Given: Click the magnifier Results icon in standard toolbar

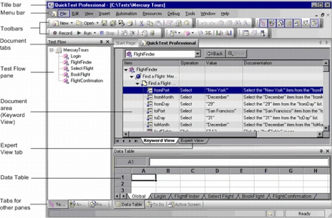Looking at the screenshot, I should click(187, 23).
